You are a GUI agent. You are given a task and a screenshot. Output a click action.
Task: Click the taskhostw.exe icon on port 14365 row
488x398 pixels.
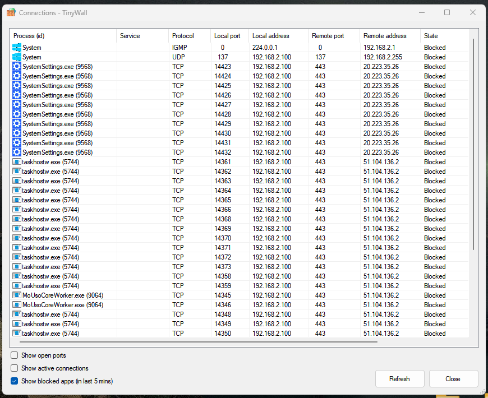(17, 200)
